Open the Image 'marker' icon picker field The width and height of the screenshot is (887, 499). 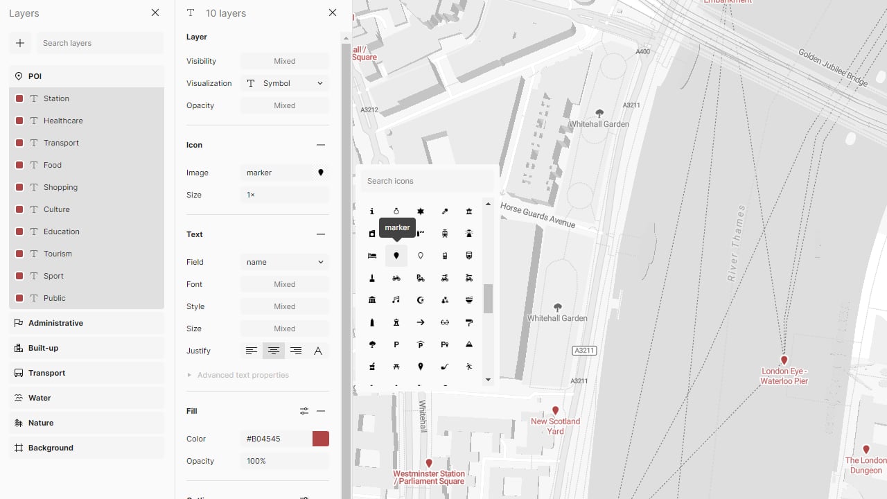pyautogui.click(x=285, y=173)
